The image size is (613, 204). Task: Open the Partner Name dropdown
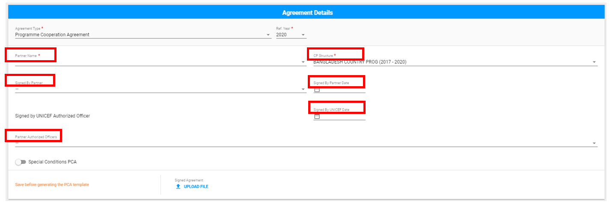(x=161, y=62)
